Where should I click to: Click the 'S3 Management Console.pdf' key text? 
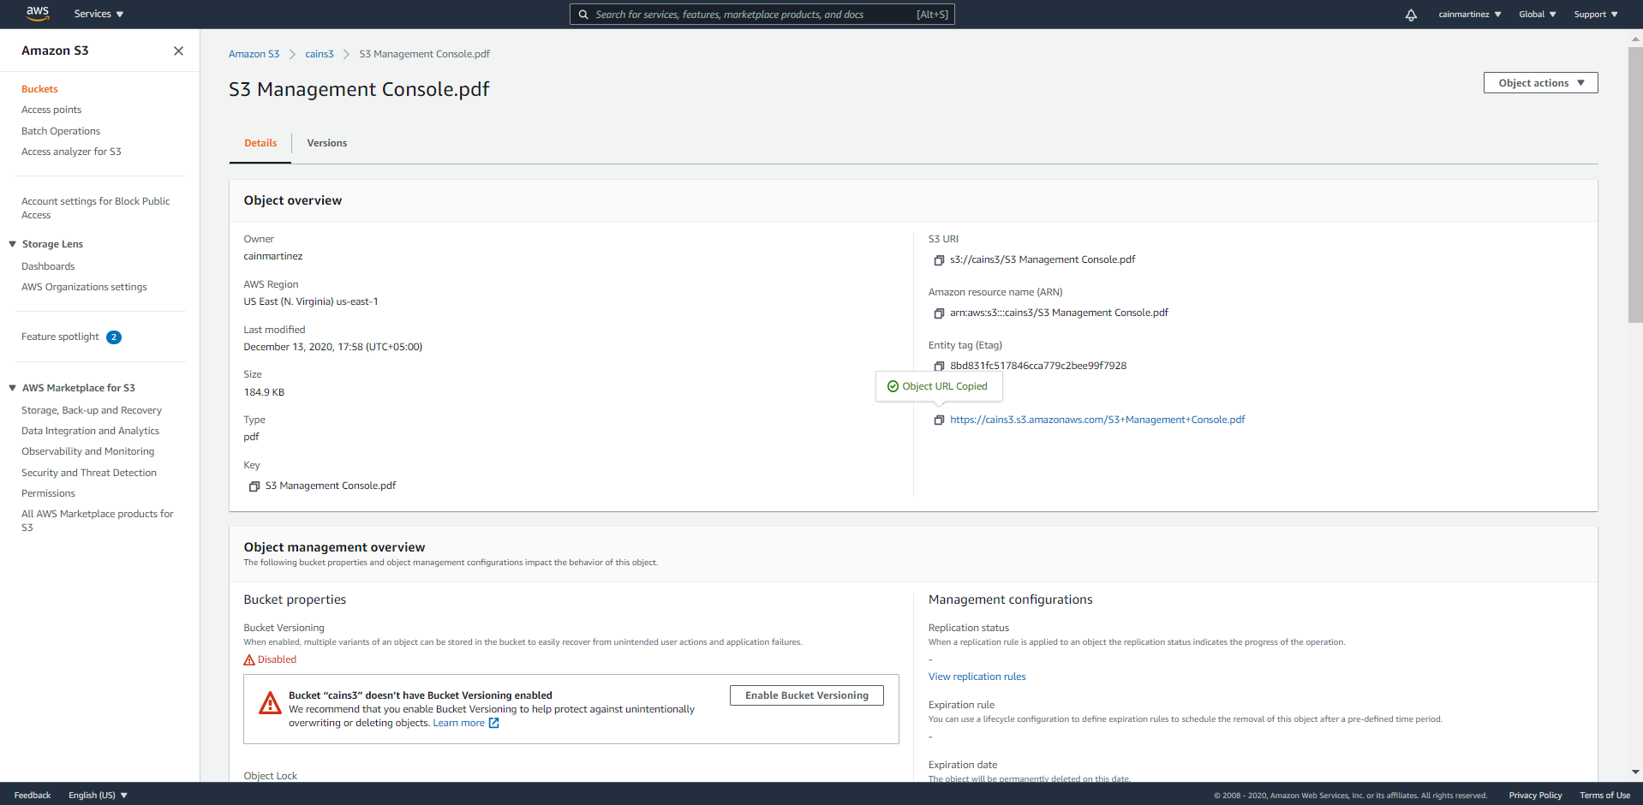click(x=331, y=486)
